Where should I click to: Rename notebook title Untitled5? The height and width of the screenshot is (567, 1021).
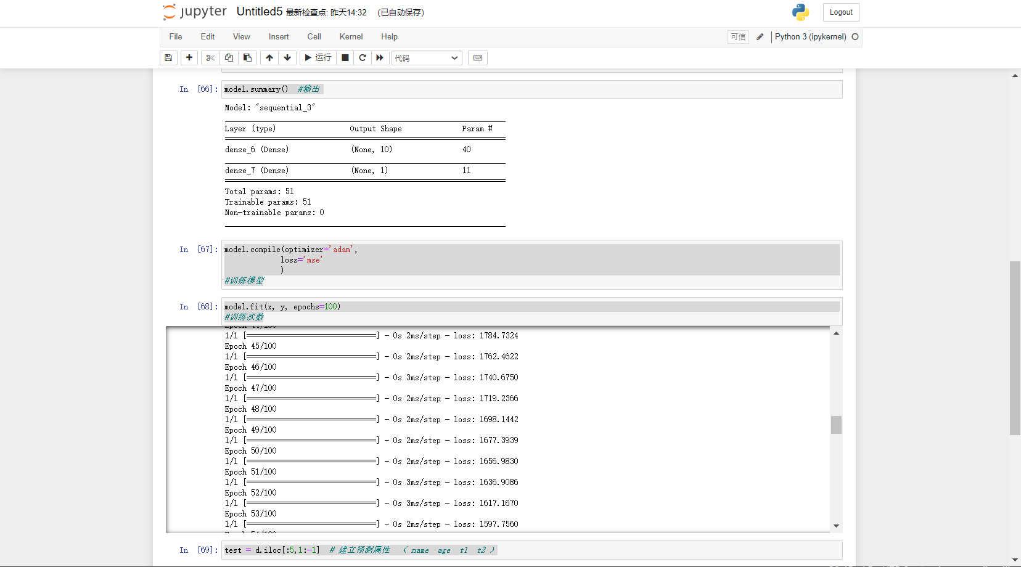(x=260, y=12)
